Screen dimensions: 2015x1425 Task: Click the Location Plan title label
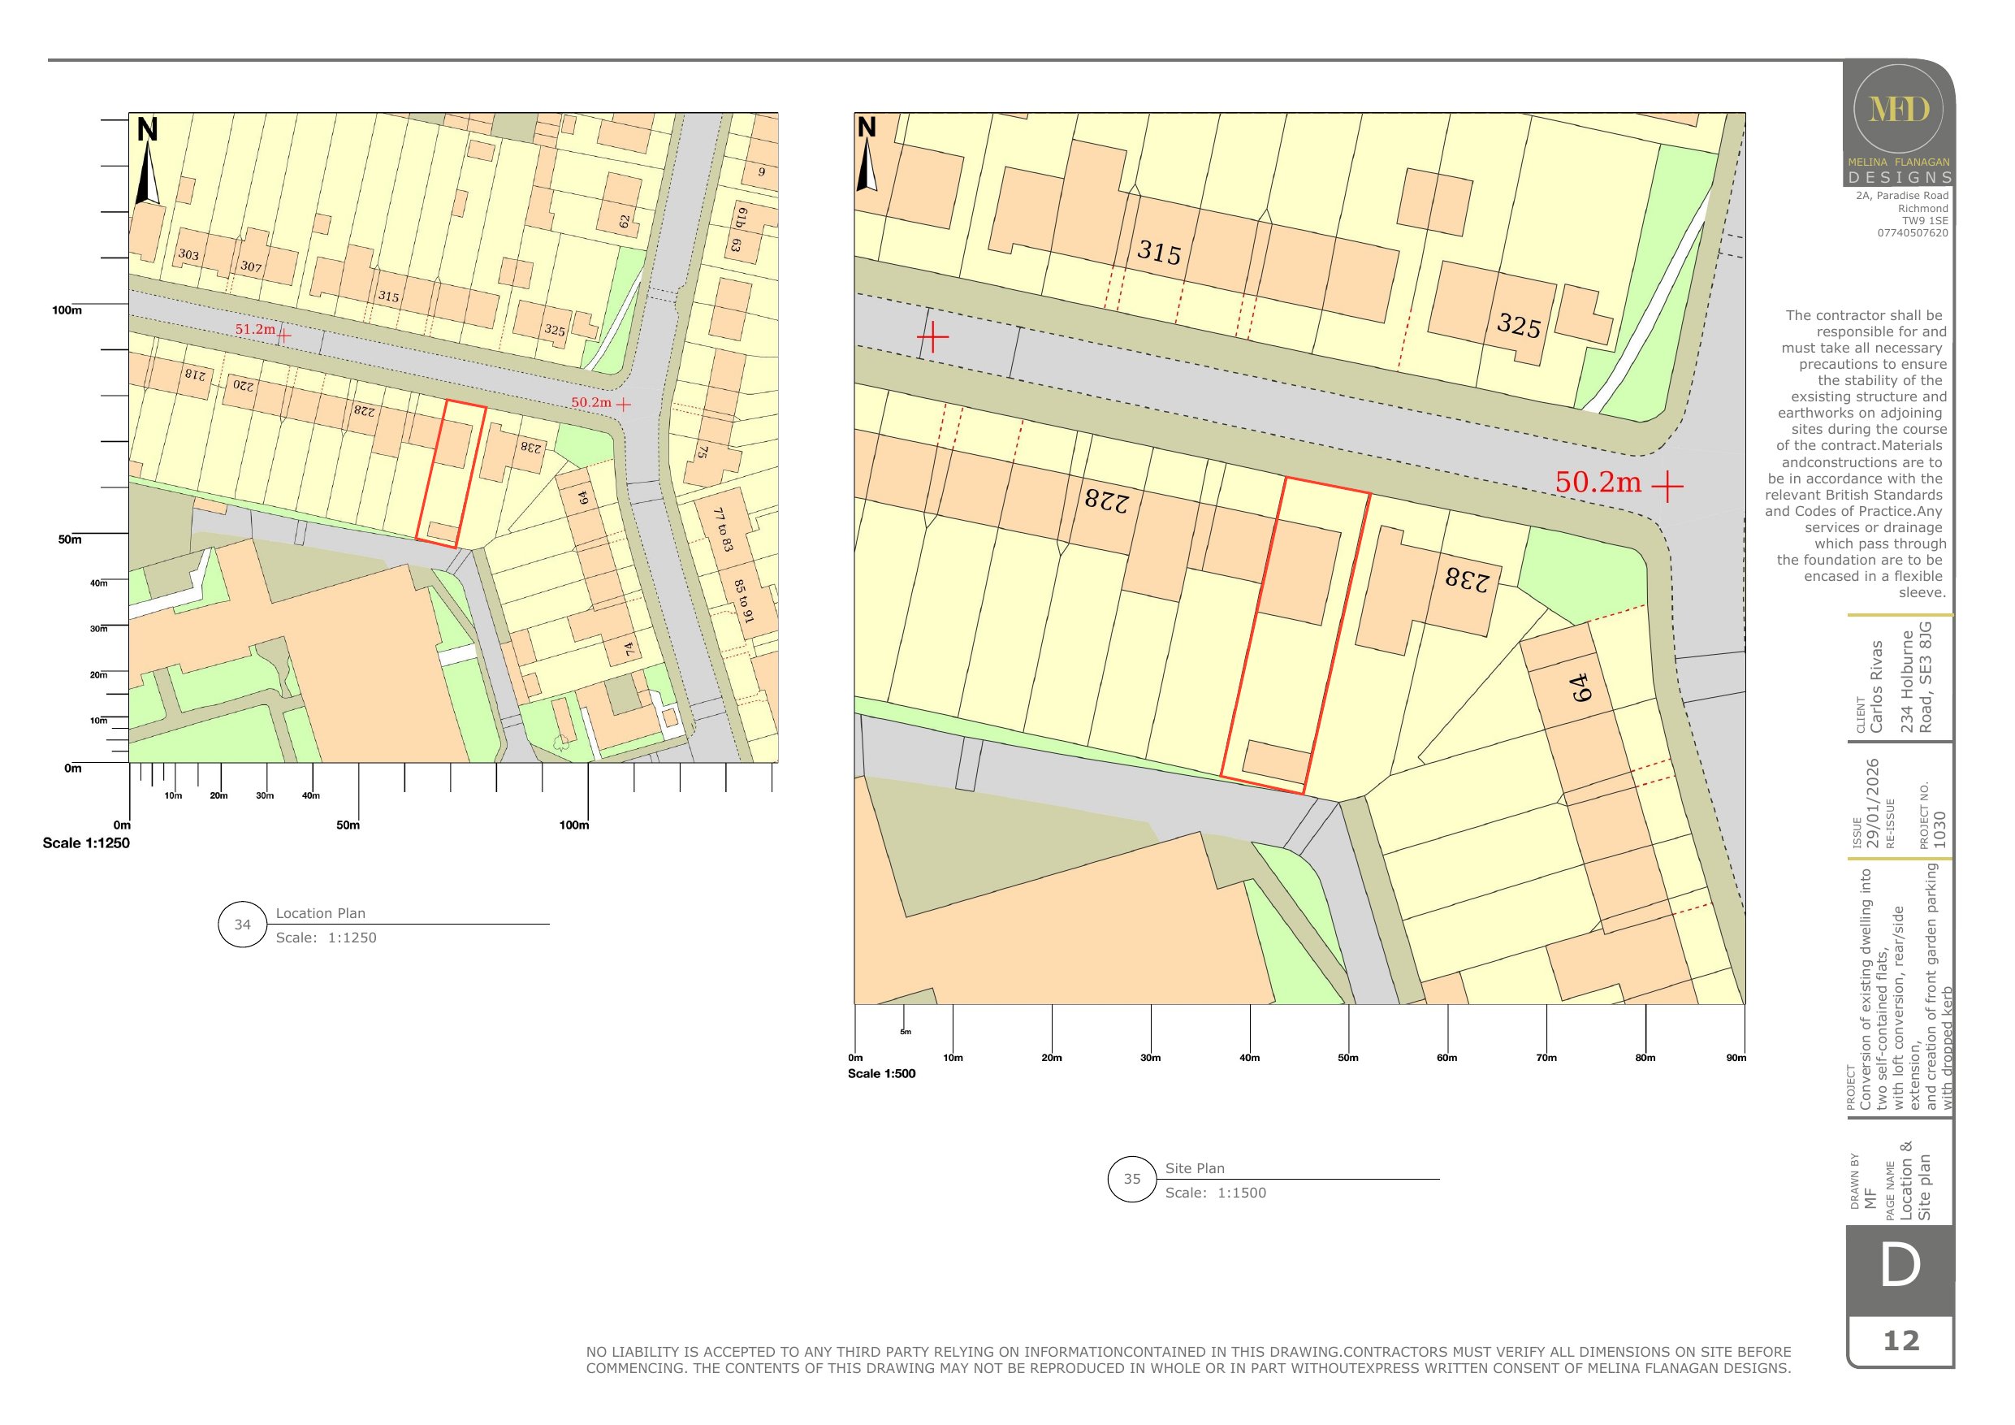click(x=320, y=913)
